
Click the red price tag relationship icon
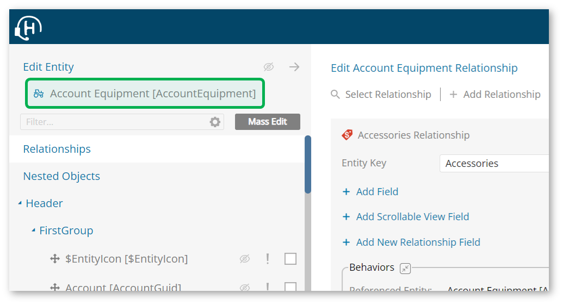[x=347, y=135]
